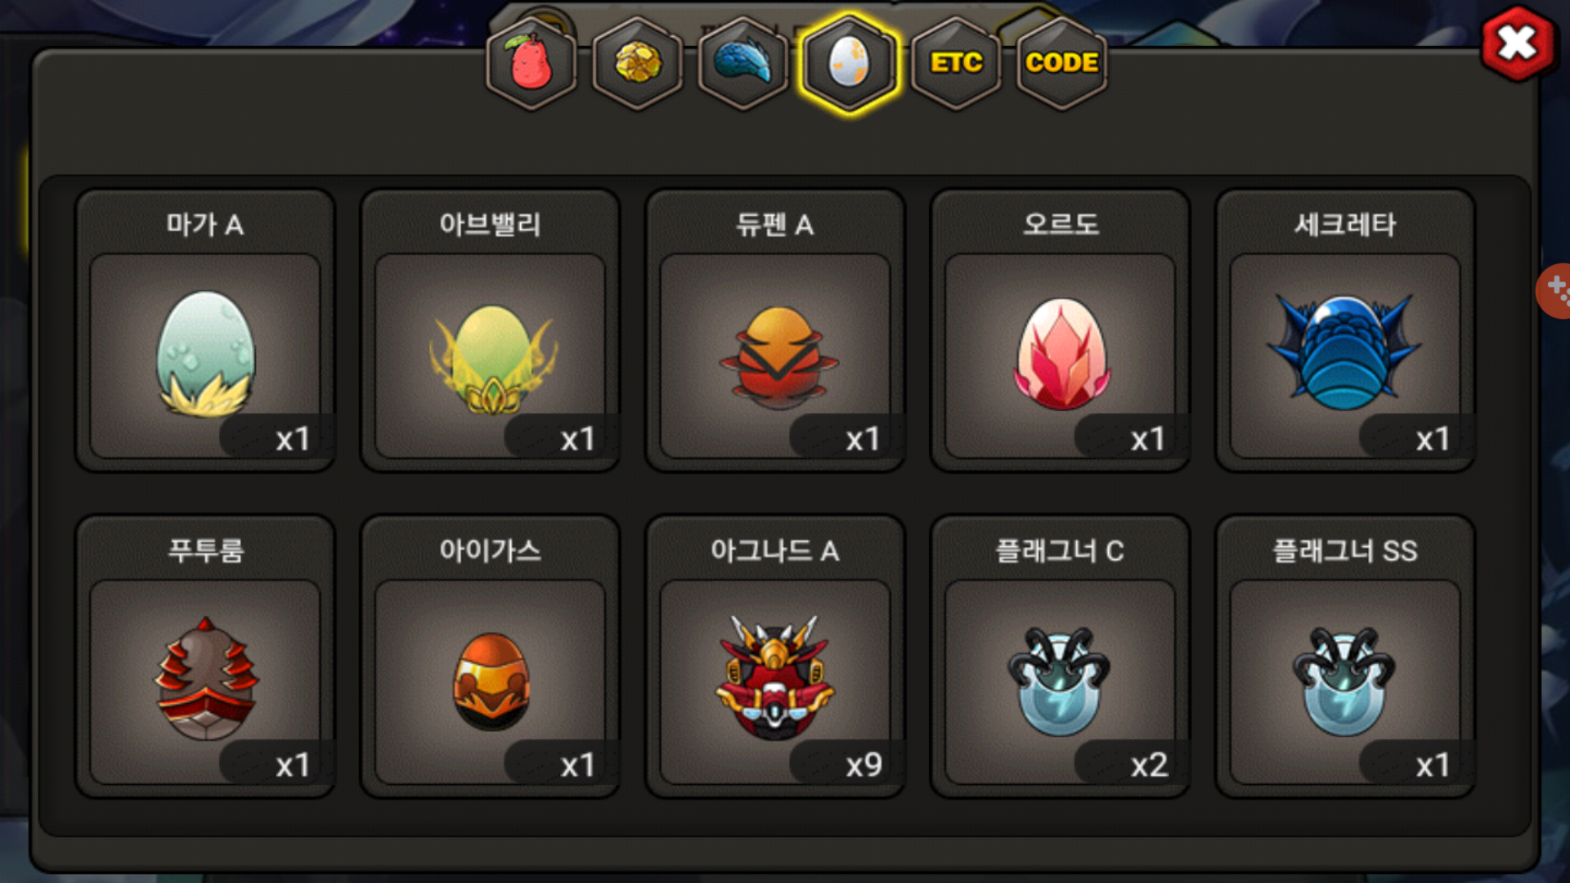Select the 플래그너 SS lightning egg
Viewport: 1570px width, 883px height.
point(1345,681)
